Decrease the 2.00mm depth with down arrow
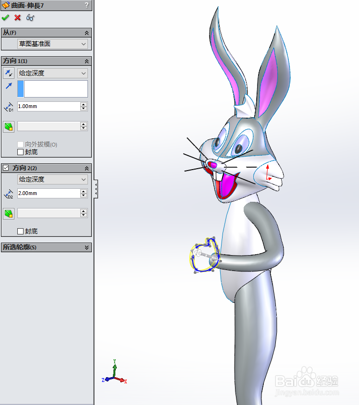Image resolution: width=359 pixels, height=405 pixels. (x=84, y=196)
